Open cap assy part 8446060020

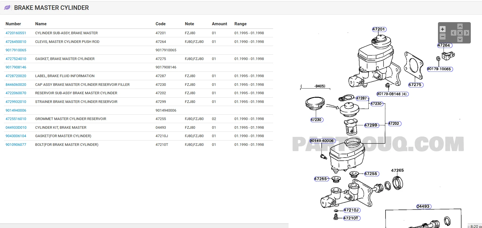[x=16, y=85]
